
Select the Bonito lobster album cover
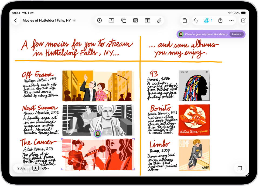click(194, 120)
